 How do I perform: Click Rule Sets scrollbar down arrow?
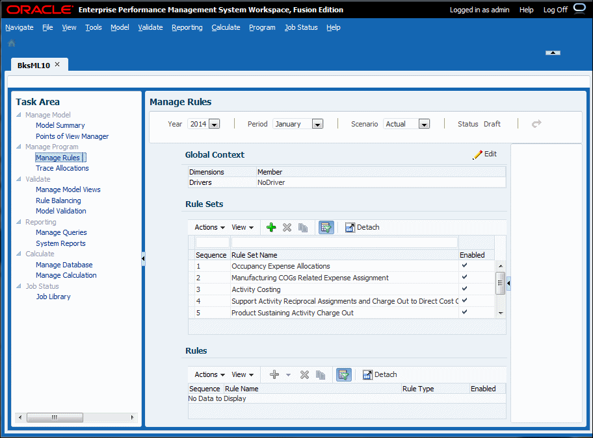click(501, 313)
